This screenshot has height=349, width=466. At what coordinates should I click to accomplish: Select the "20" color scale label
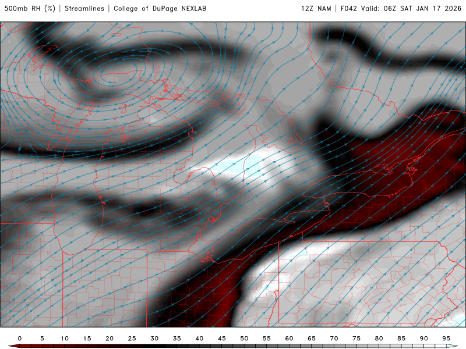coord(110,339)
